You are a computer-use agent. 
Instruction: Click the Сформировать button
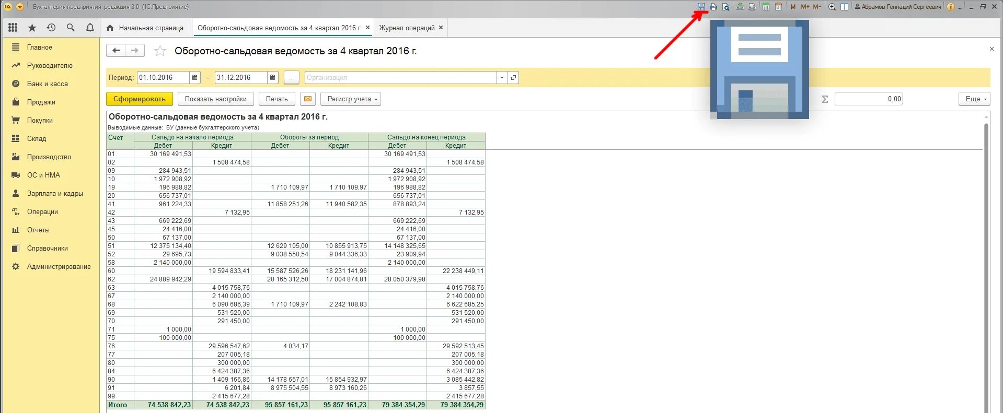[x=139, y=99]
